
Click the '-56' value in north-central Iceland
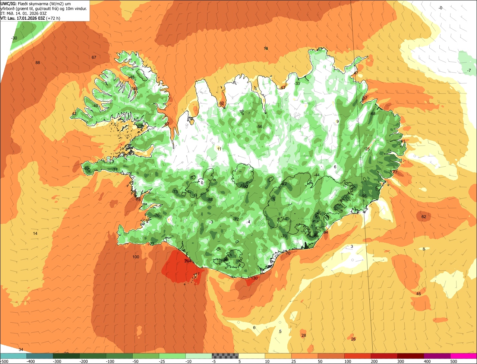259,127
